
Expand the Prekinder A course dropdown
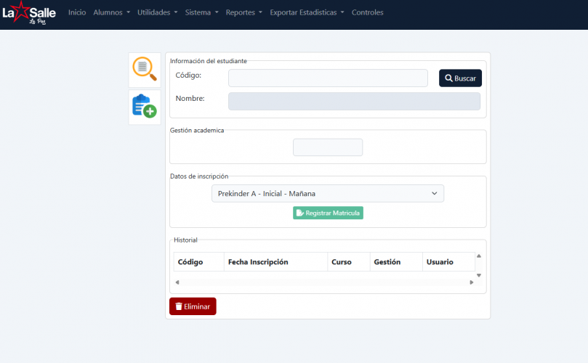327,193
